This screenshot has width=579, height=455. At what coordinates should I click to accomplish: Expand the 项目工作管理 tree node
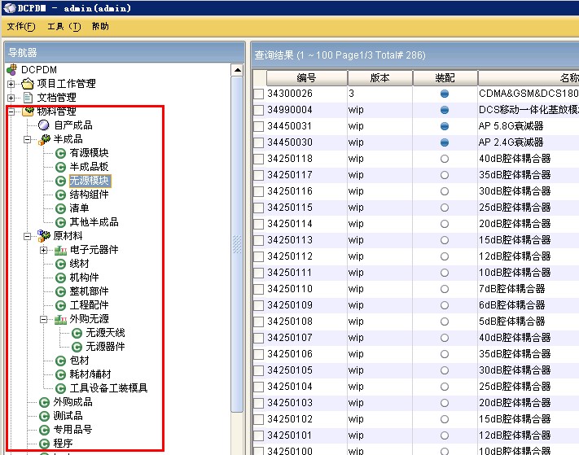tap(11, 84)
